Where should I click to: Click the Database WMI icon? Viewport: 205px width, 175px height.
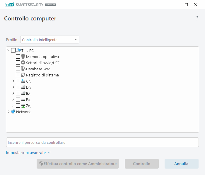pos(23,69)
